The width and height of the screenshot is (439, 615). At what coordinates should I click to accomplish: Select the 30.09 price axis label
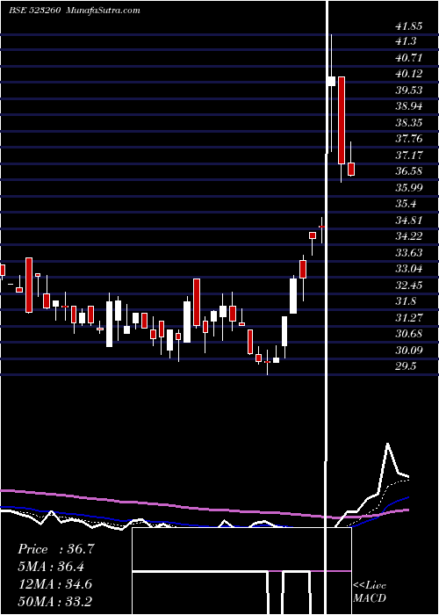409,351
